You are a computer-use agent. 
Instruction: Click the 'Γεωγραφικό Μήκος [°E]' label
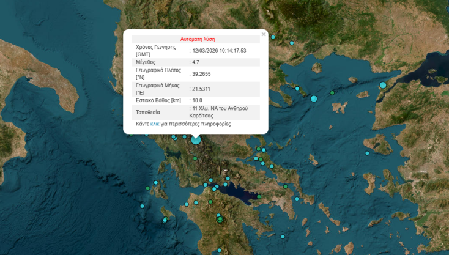[x=157, y=89]
